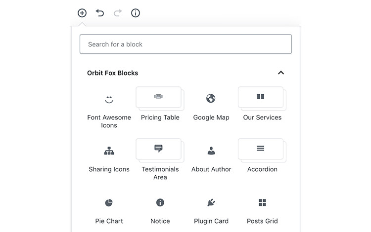Select the Google Map globe icon
This screenshot has height=232, width=371.
211,98
